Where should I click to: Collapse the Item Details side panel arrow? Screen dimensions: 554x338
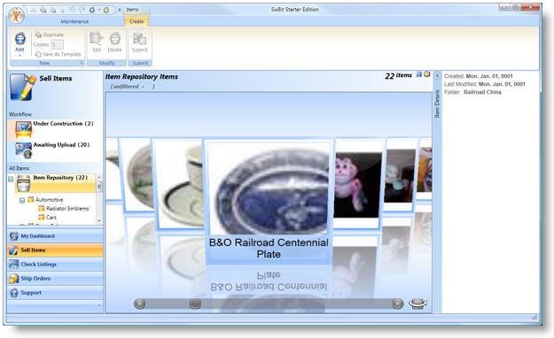pos(437,75)
